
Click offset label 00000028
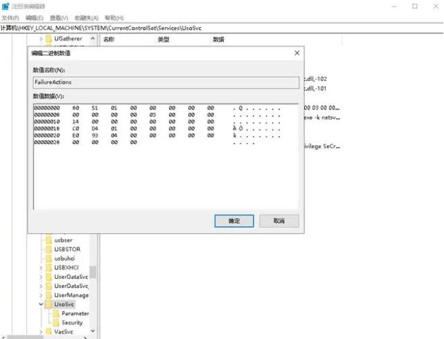(x=47, y=142)
